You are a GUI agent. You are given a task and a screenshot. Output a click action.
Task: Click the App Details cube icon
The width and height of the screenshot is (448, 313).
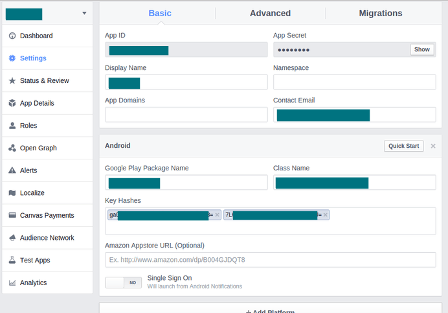[12, 103]
